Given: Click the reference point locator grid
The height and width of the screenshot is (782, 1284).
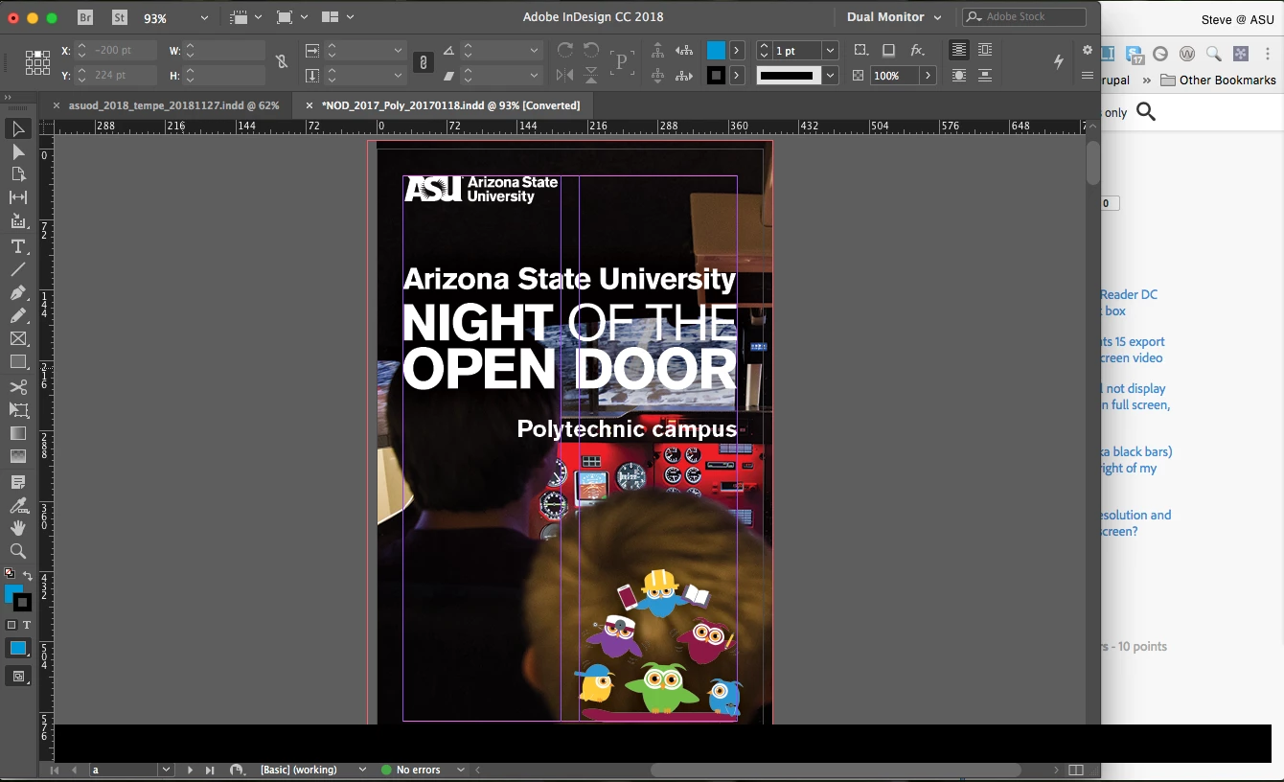Looking at the screenshot, I should [38, 62].
